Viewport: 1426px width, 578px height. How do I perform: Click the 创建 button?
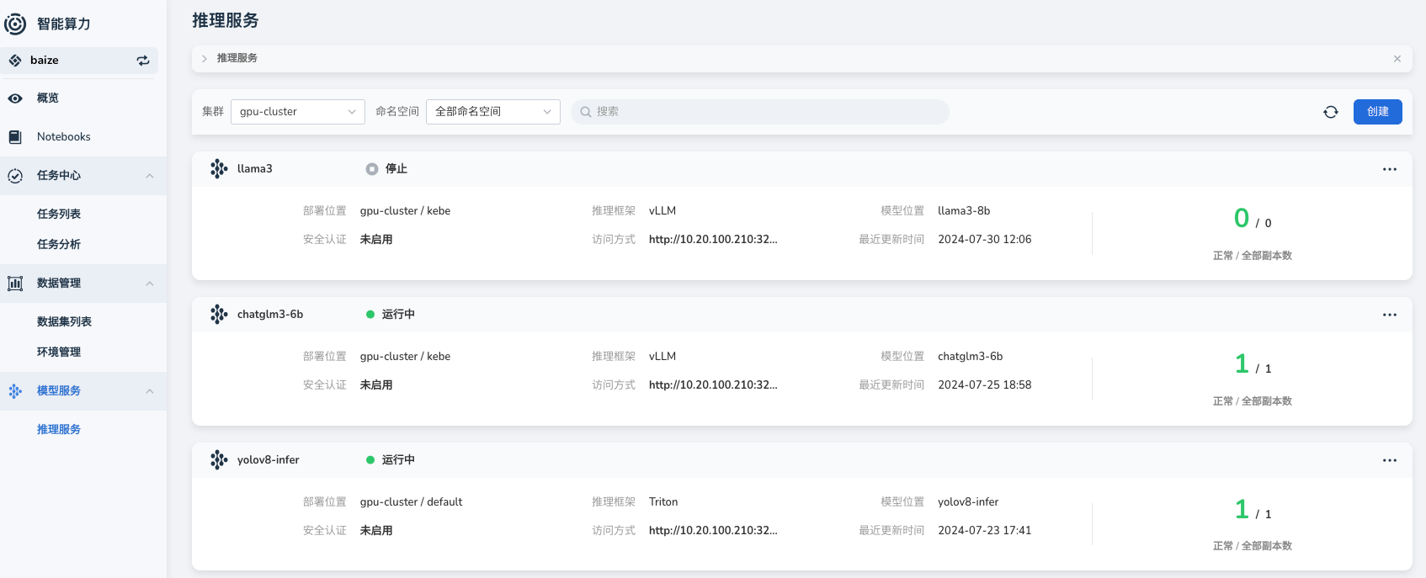point(1377,112)
